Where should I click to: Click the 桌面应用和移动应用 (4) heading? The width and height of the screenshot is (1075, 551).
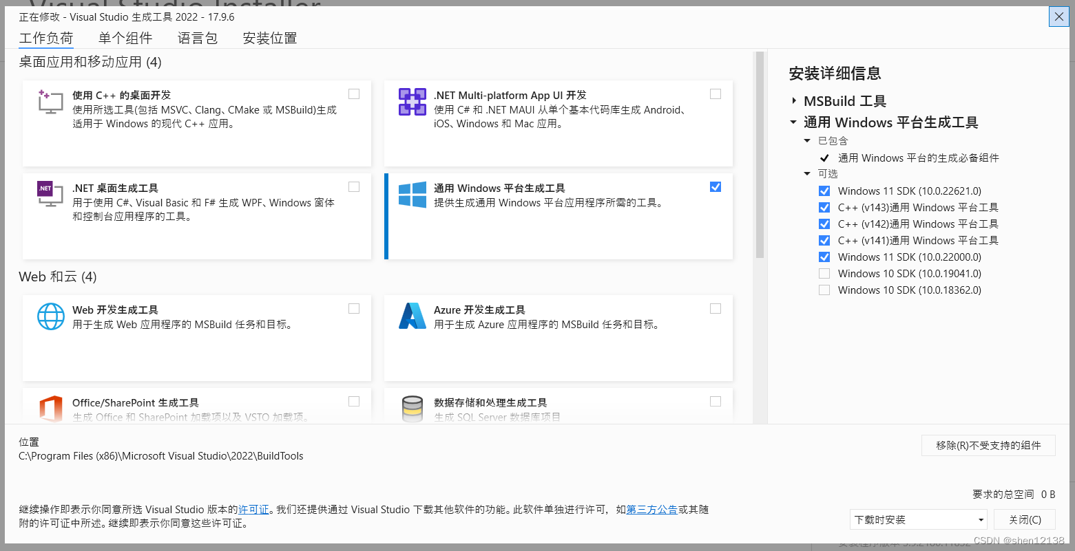[x=90, y=62]
